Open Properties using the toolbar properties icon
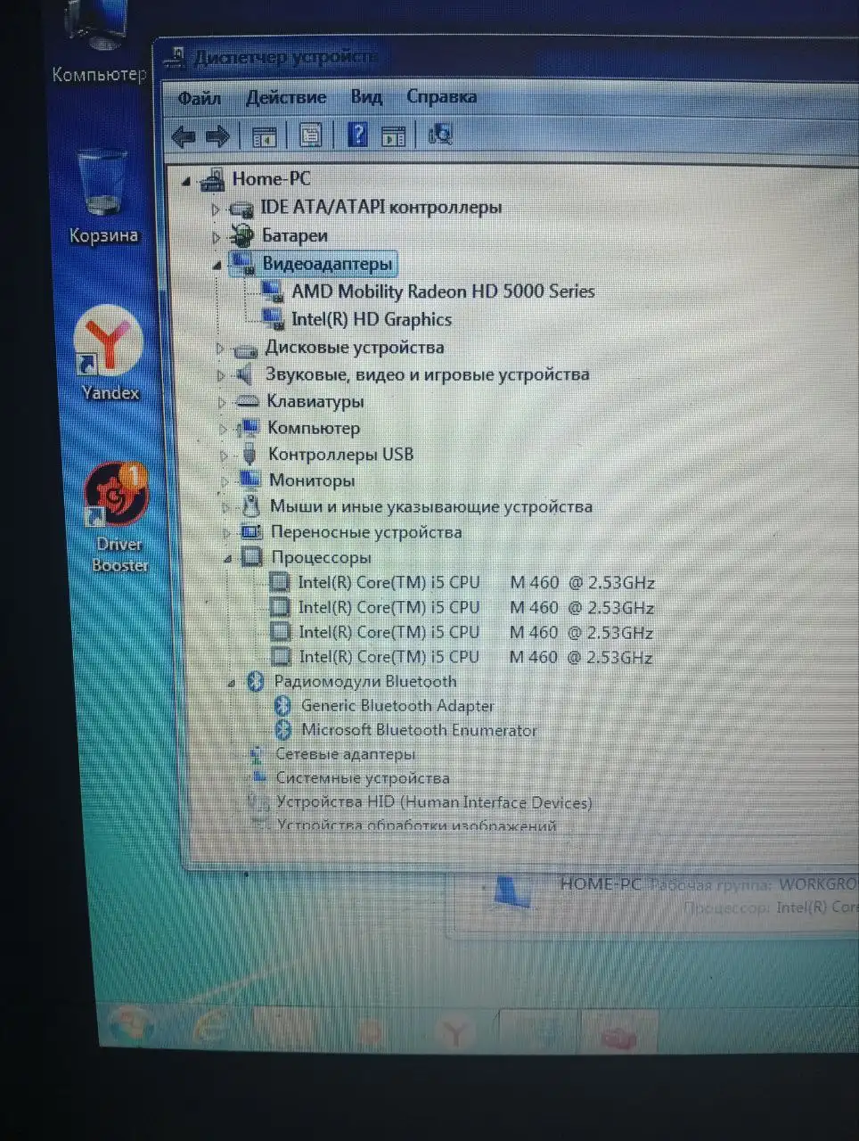 (309, 135)
